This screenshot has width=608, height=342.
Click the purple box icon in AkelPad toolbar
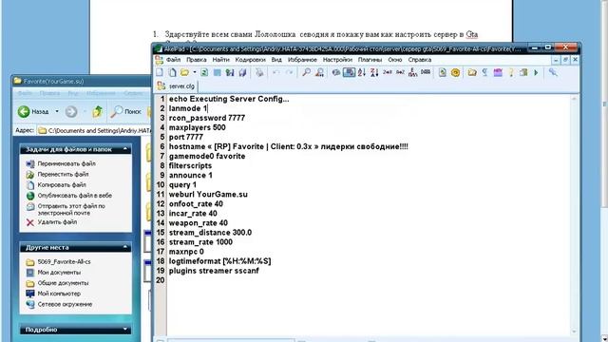[498, 72]
